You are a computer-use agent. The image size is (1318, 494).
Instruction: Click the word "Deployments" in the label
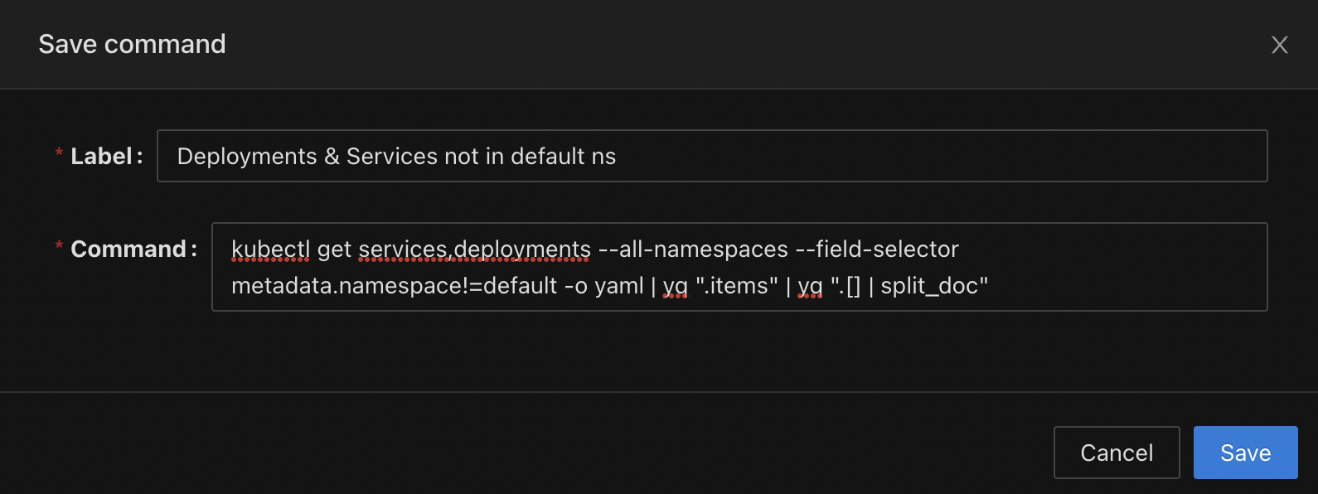coord(247,156)
